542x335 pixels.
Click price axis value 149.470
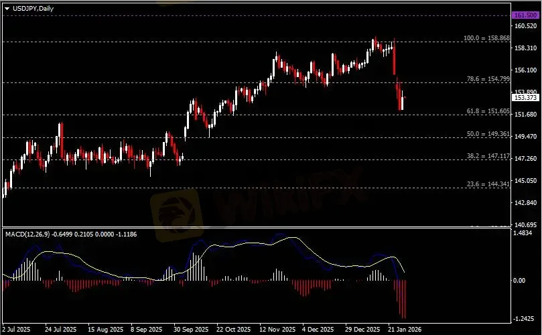(x=525, y=137)
